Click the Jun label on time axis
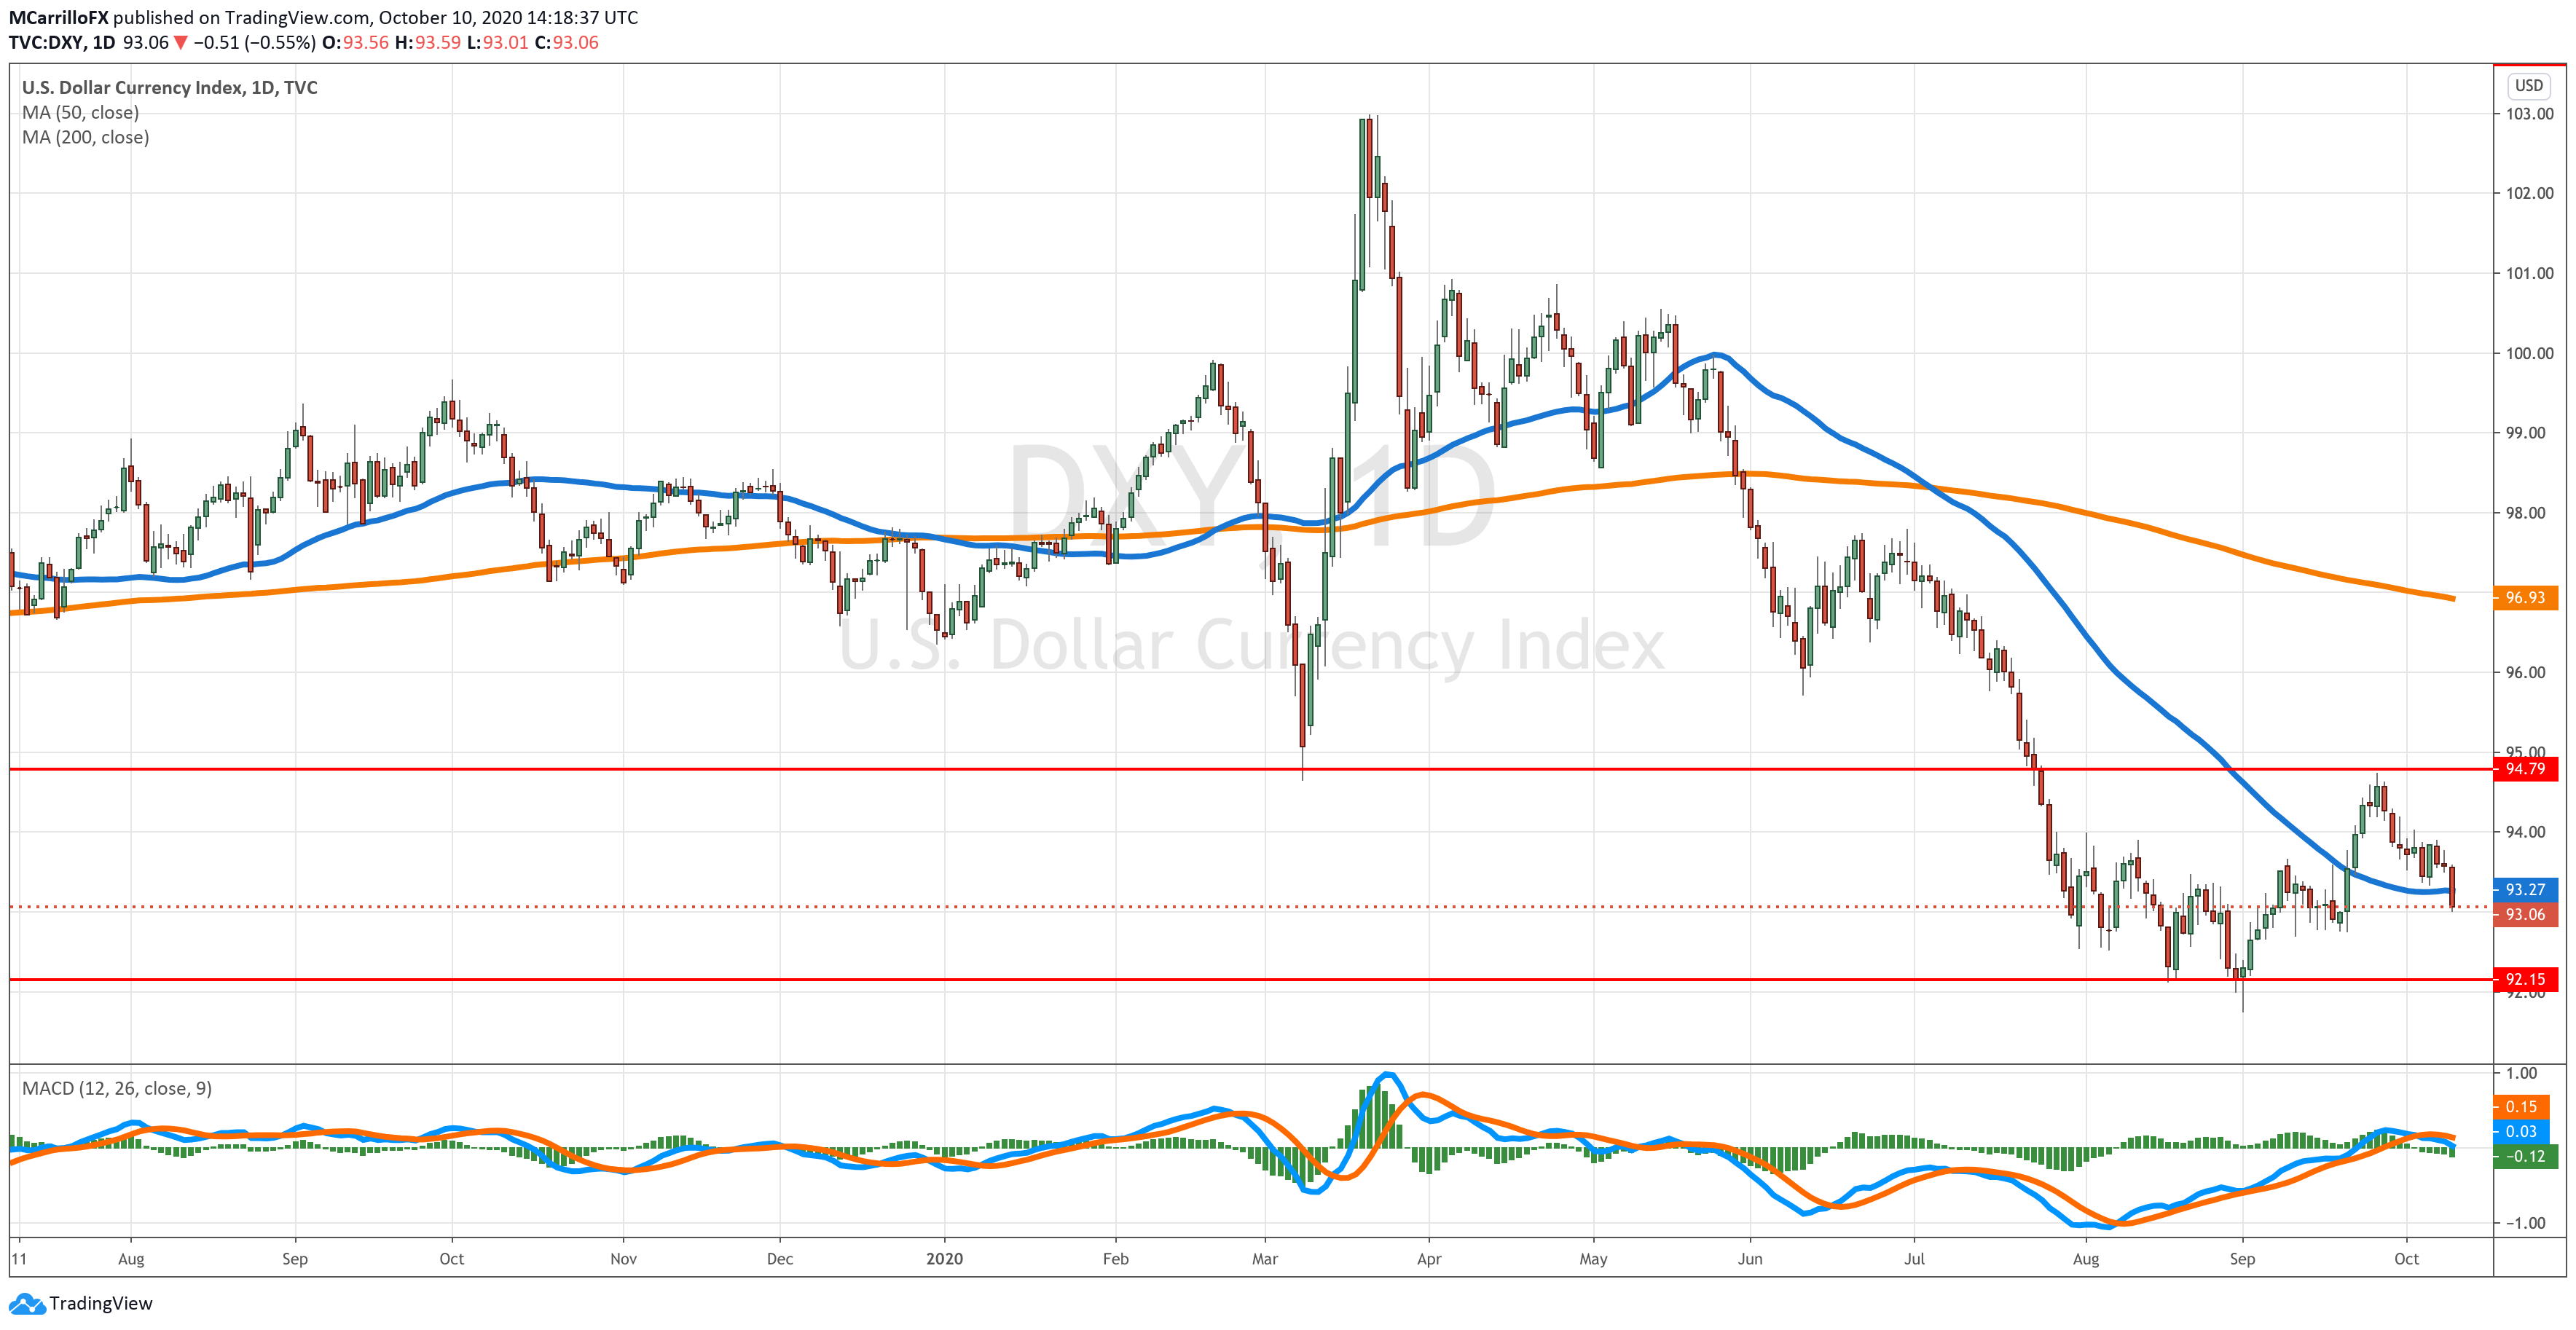 click(1750, 1258)
